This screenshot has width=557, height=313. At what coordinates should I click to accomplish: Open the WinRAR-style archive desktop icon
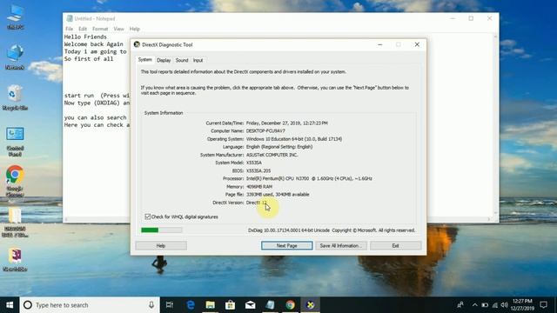point(15,259)
